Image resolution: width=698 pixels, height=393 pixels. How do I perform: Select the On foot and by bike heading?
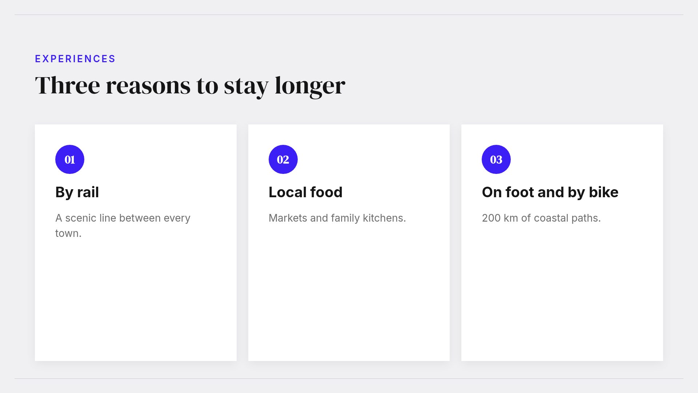pyautogui.click(x=550, y=192)
